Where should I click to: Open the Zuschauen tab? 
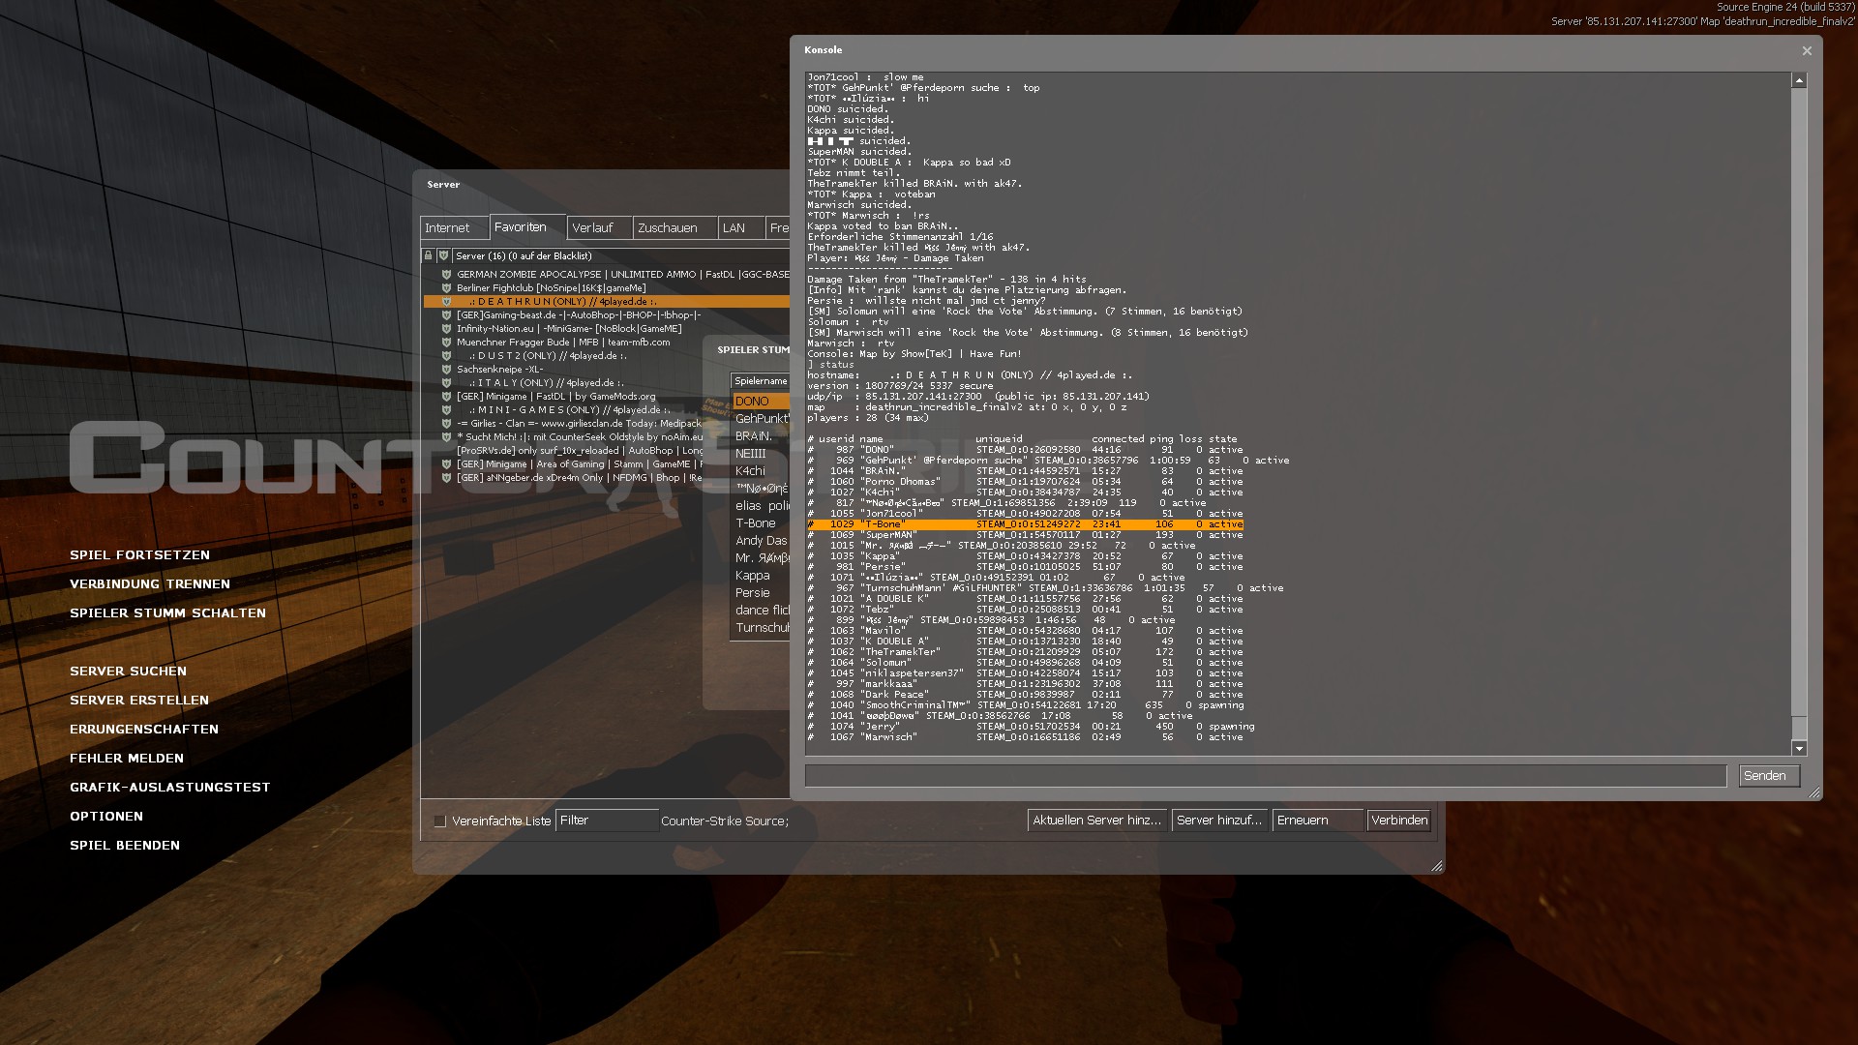[674, 228]
